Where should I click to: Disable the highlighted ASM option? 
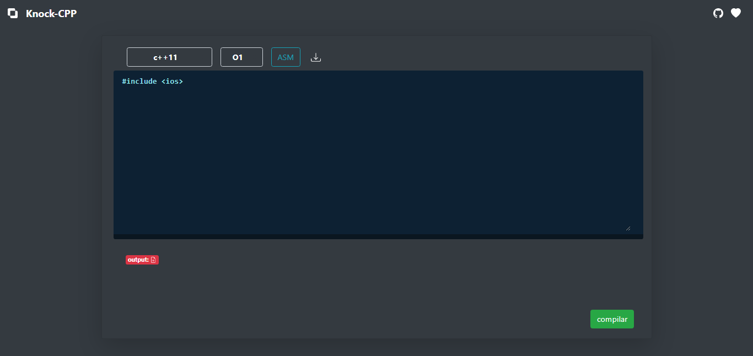(x=286, y=57)
